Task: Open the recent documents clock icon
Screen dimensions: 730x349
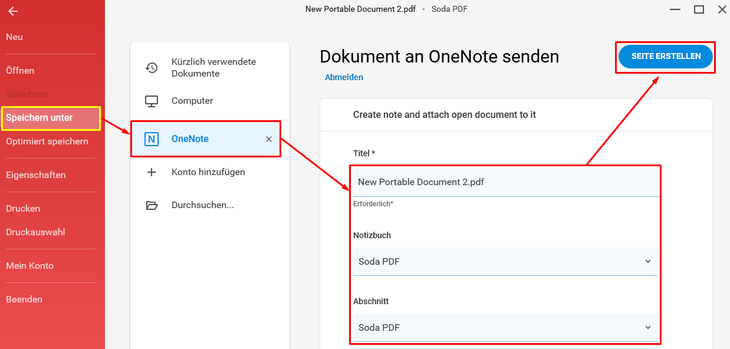Action: click(152, 68)
